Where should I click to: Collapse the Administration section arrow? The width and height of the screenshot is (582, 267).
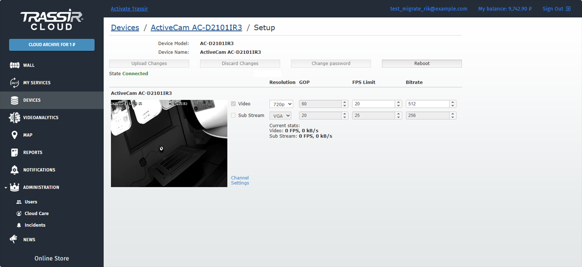pos(5,188)
